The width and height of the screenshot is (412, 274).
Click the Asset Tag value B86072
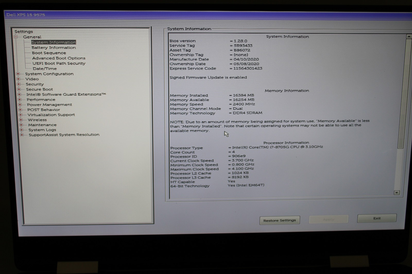tap(242, 50)
